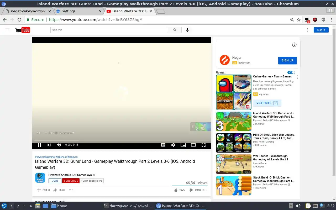Click the #tapmod hashtag
The image size is (336, 210).
pyautogui.click(x=72, y=157)
